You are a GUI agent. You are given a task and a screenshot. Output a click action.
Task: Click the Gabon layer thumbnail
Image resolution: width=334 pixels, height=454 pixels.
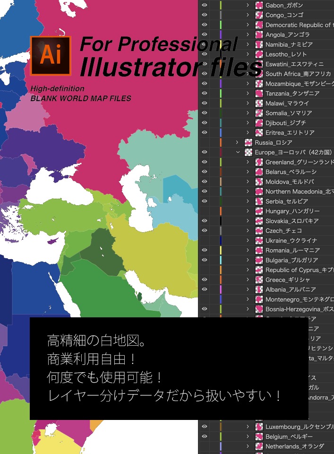pyautogui.click(x=259, y=5)
